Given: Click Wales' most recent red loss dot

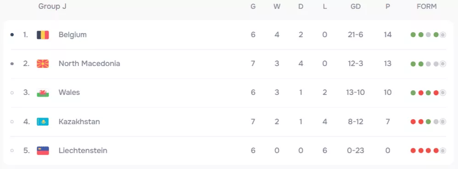Looking at the screenshot, I should [436, 93].
